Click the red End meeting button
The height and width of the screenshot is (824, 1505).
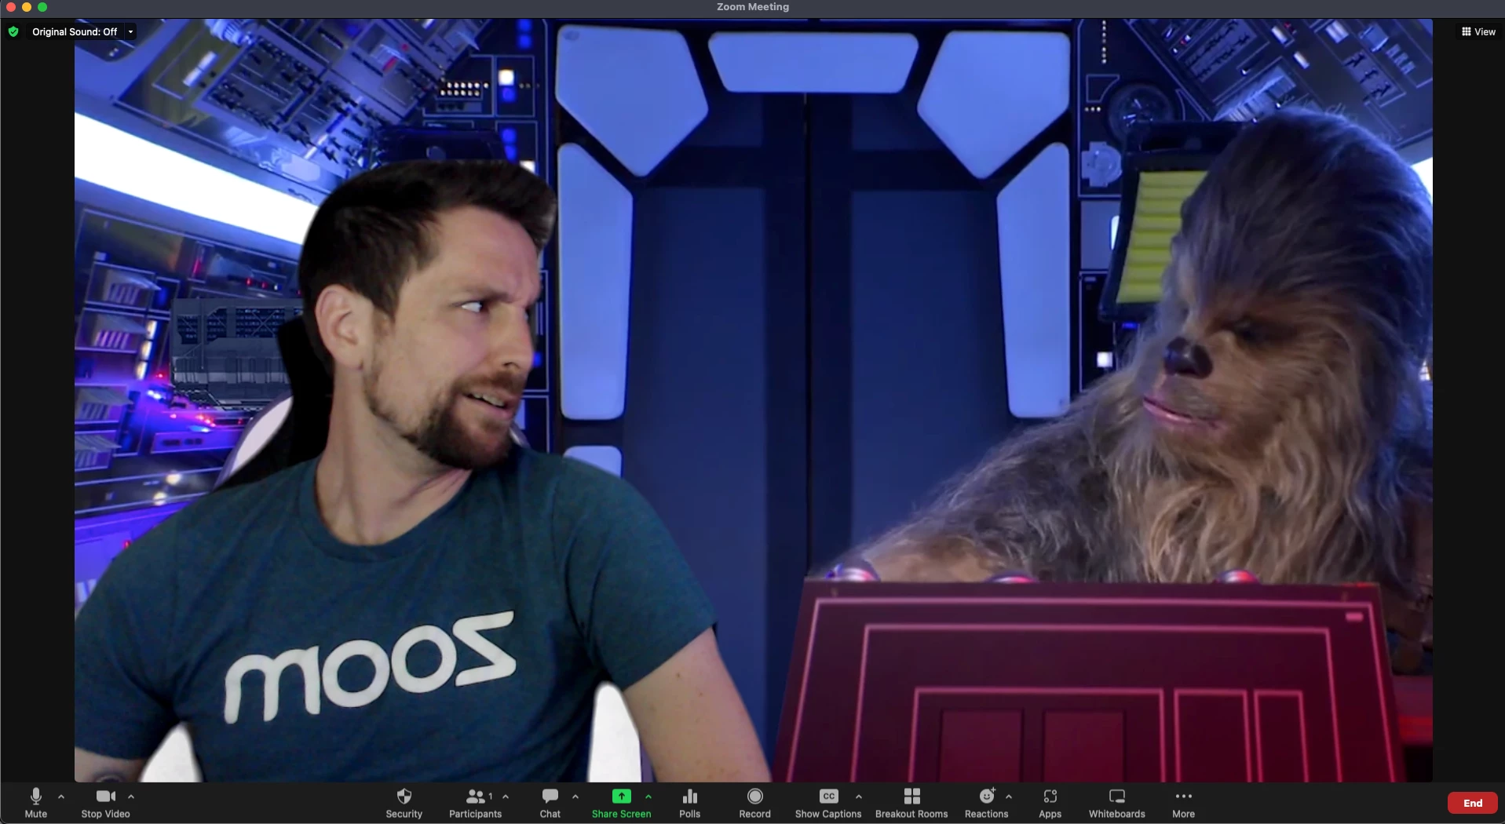[1473, 803]
